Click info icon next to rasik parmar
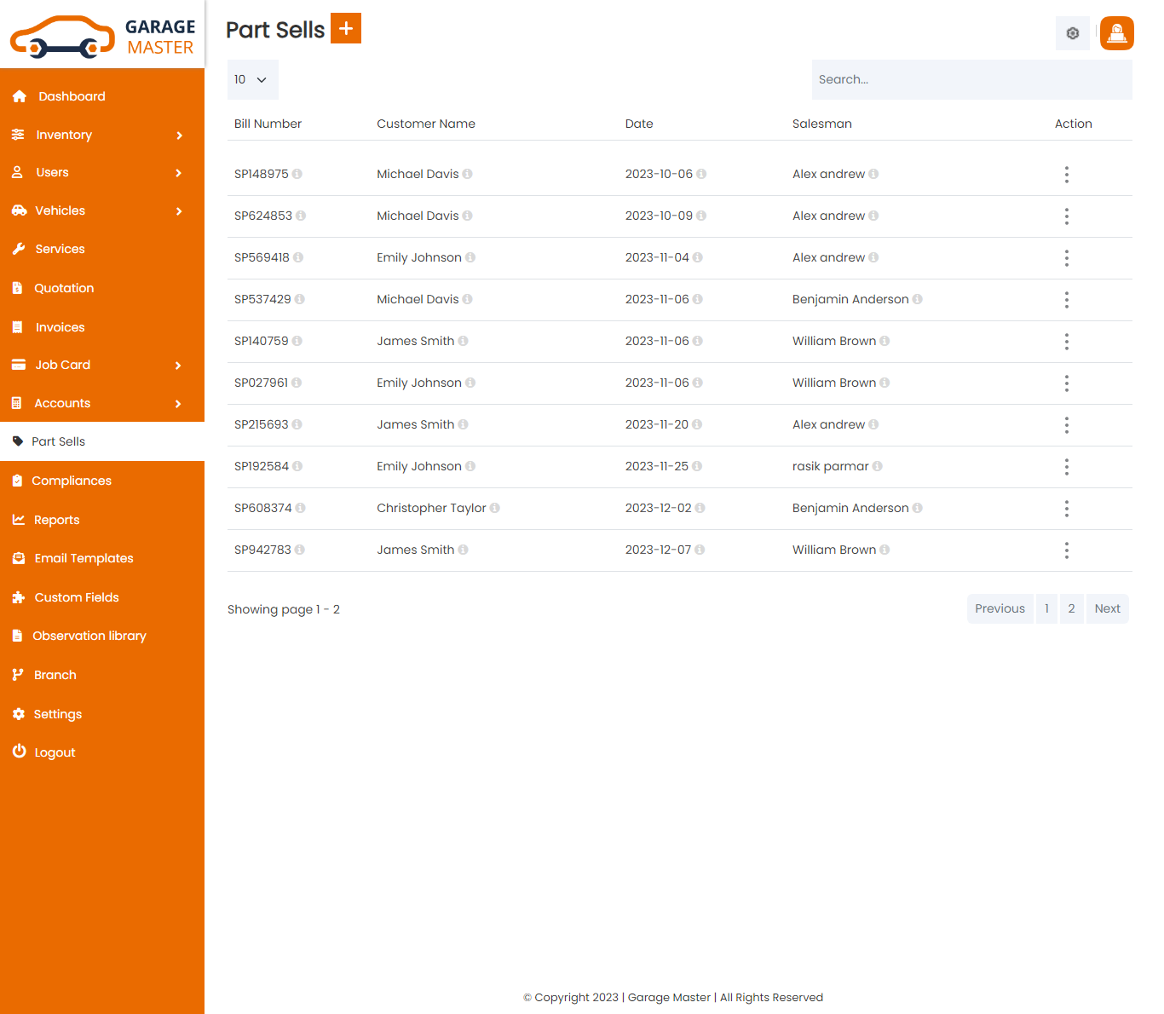Screen dimensions: 1164x1014 (878, 467)
